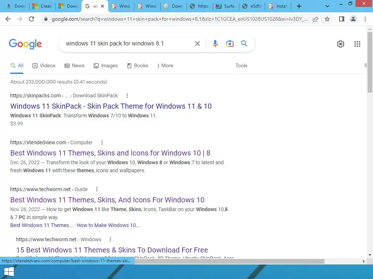
Task: Click the https://xtendedview.com breadcrumb
Action: coord(38,142)
